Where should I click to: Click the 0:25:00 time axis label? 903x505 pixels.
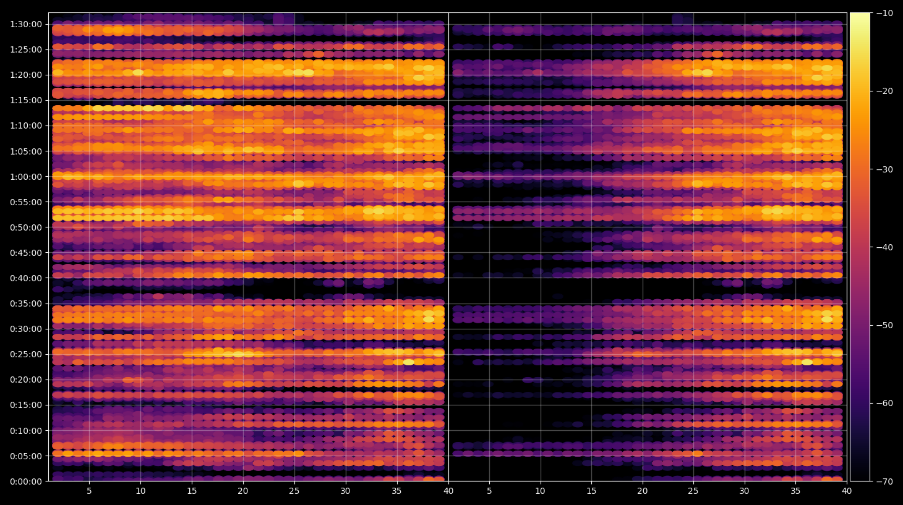[26, 354]
